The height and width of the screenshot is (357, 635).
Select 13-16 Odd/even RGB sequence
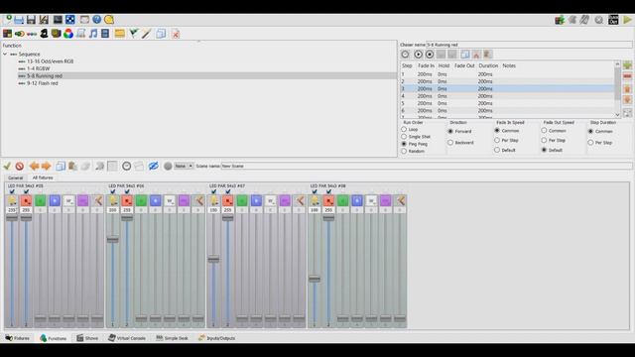(x=51, y=61)
